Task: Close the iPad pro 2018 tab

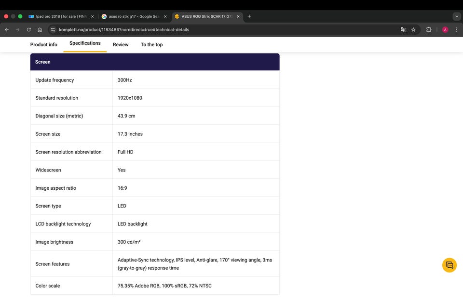Action: 93,16
